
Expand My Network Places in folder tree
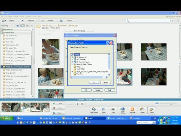coord(72,62)
